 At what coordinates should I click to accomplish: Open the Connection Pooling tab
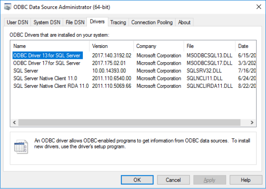pyautogui.click(x=152, y=22)
